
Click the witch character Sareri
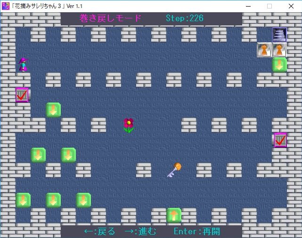pyautogui.click(x=22, y=64)
